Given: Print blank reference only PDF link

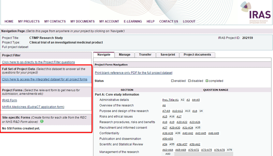Looking at the screenshot, I should [x=133, y=73].
